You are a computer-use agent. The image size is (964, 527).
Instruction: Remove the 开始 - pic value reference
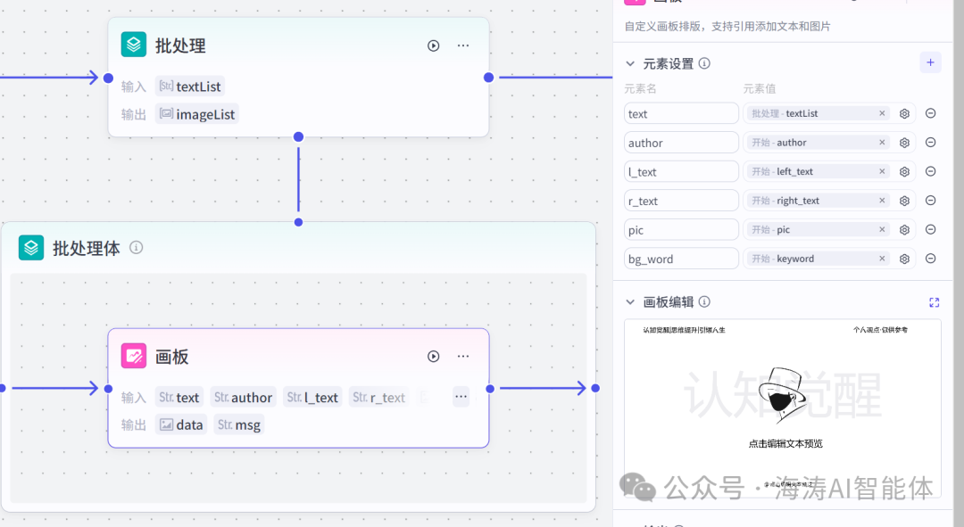point(882,229)
